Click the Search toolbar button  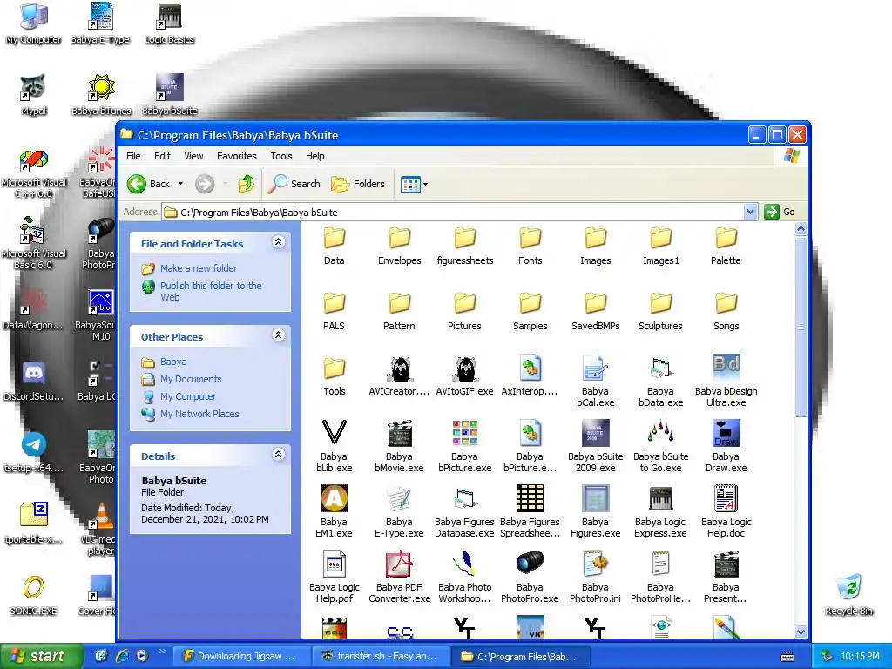(294, 184)
